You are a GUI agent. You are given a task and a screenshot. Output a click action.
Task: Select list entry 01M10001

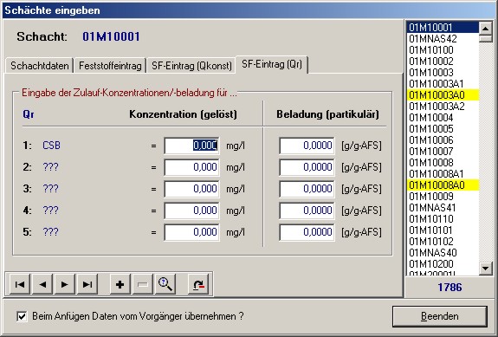[443, 28]
